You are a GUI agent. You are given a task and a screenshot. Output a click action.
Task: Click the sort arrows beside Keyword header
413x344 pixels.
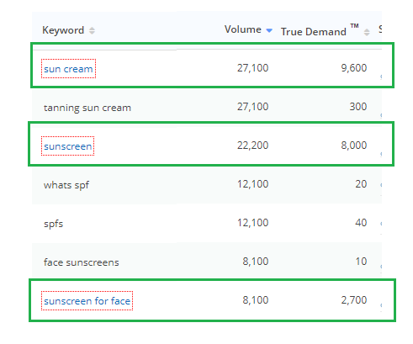(92, 30)
